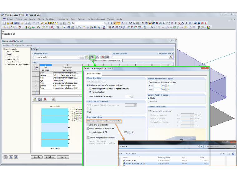Image resolution: width=237 pixels, height=178 pixels.
Task: Click the Detalles... button
Action: pyautogui.click(x=50, y=157)
